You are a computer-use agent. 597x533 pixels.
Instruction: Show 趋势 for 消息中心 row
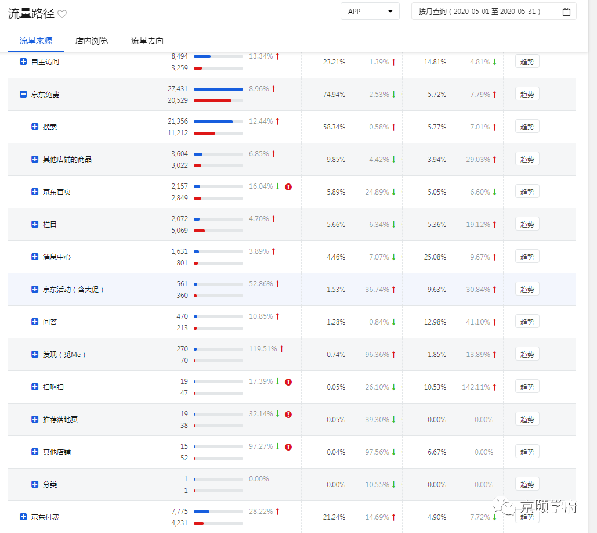click(x=527, y=257)
